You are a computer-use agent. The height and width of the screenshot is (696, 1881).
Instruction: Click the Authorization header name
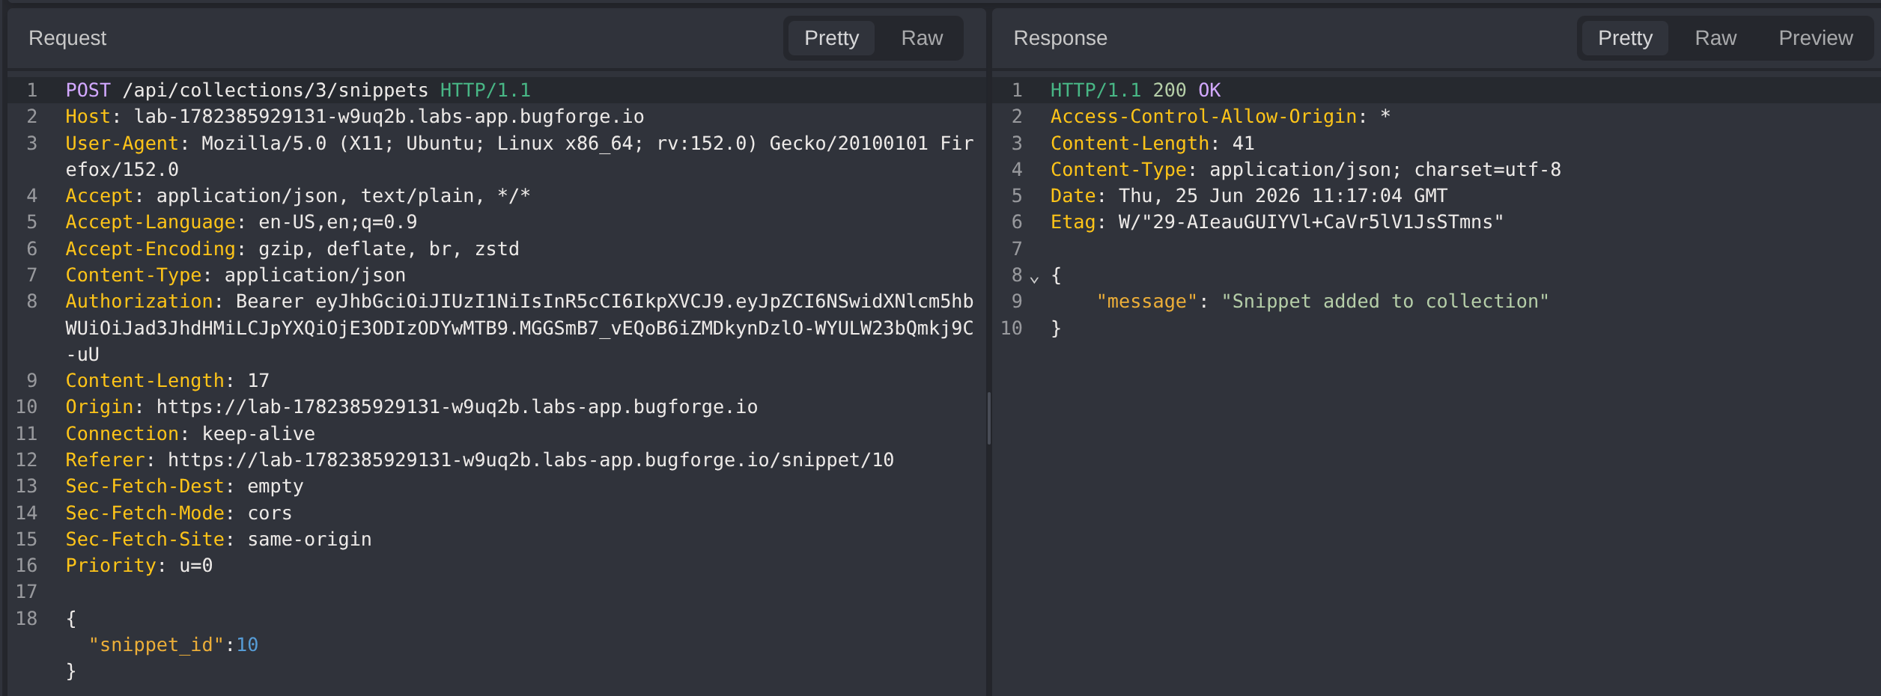coord(139,302)
